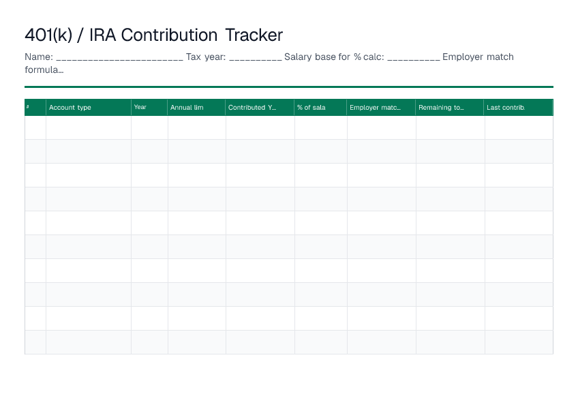Select the 'Annual lim' column header
The image size is (578, 409).
pos(196,107)
